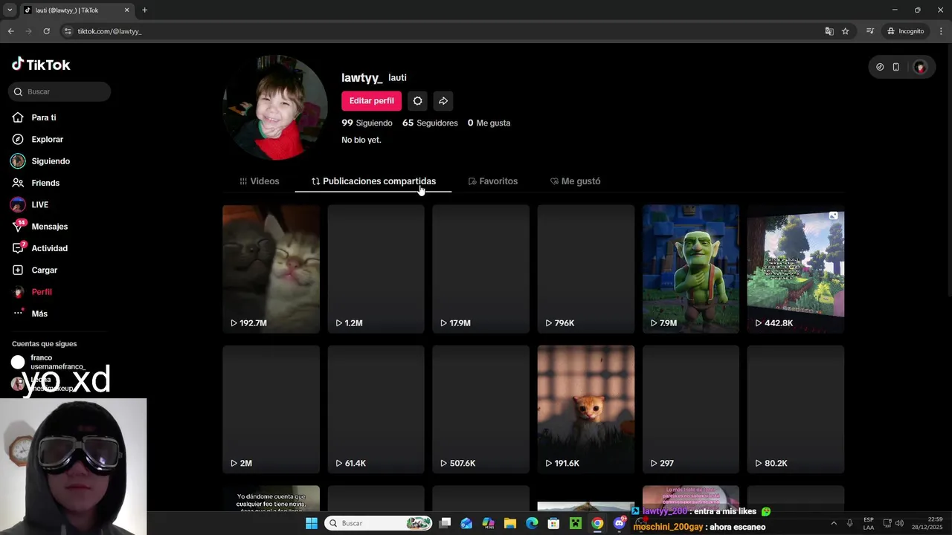Open the video with 507.6K views

[480, 409]
